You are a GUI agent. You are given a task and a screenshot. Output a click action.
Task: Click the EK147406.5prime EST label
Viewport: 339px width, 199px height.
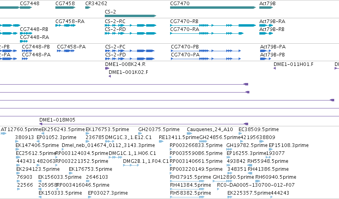(37, 145)
